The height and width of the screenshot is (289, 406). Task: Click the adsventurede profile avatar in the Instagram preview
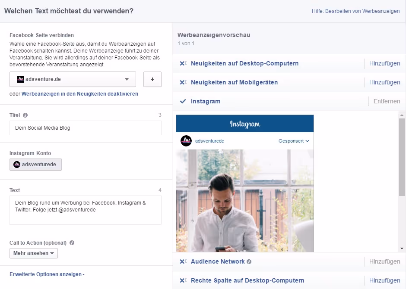pyautogui.click(x=186, y=141)
